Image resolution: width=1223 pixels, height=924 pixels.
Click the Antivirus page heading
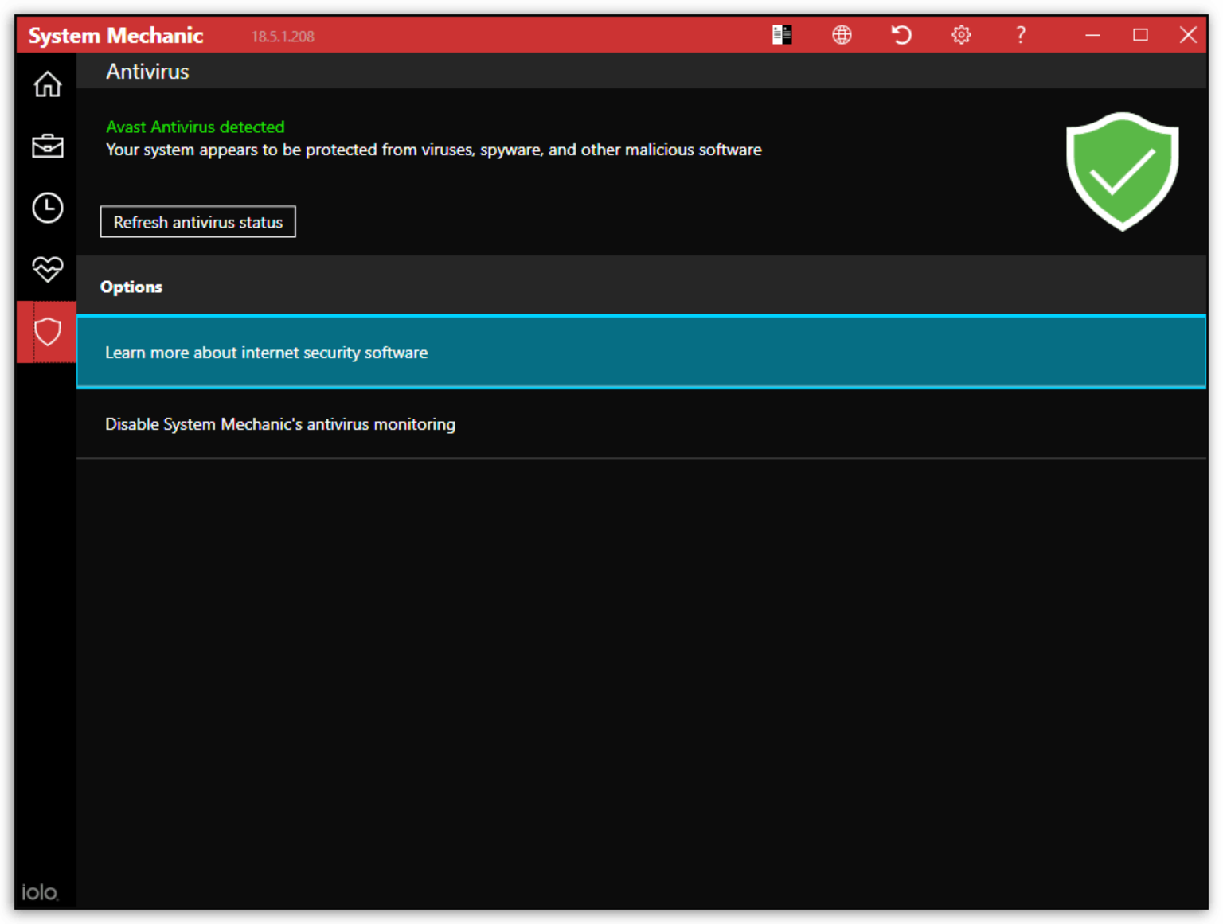click(148, 72)
